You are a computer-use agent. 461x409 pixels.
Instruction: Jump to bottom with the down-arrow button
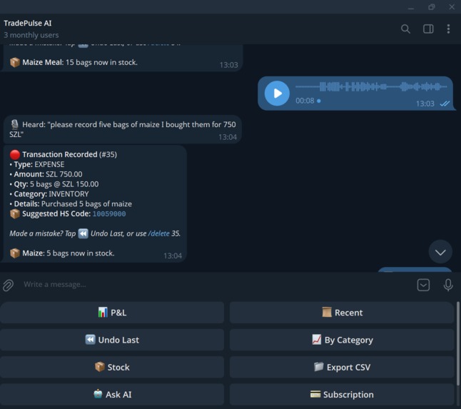tap(440, 252)
